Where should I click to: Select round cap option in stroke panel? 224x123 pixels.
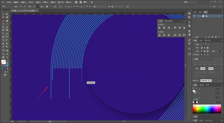(205, 48)
